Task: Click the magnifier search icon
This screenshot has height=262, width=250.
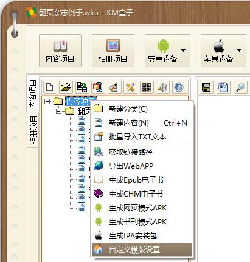Action: coord(240,87)
